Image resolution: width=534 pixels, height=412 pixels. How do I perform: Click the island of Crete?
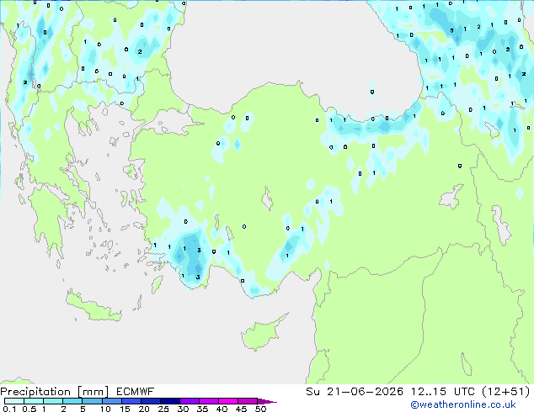[93, 307]
